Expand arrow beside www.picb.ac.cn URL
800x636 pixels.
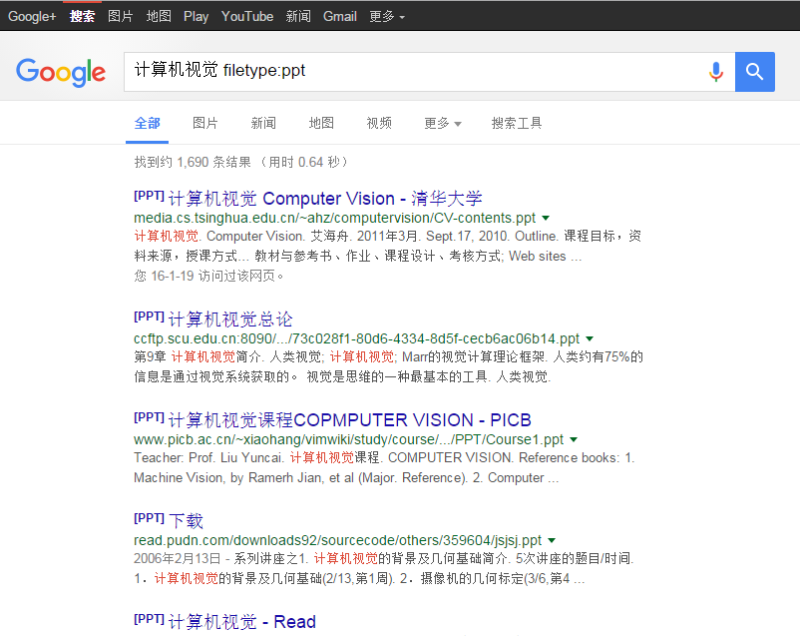click(574, 440)
